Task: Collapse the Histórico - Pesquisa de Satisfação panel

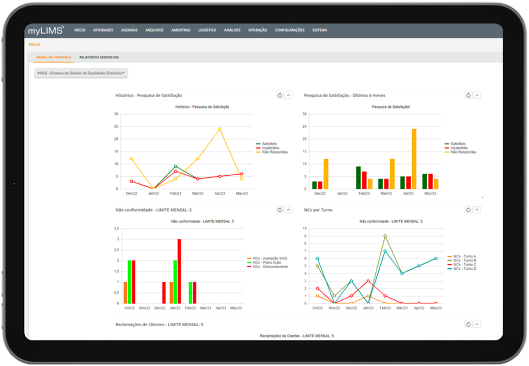Action: click(289, 95)
